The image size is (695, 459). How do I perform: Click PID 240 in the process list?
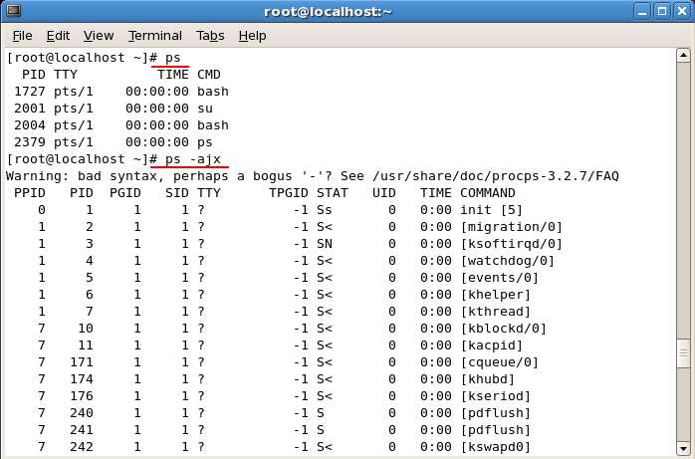[x=82, y=413]
